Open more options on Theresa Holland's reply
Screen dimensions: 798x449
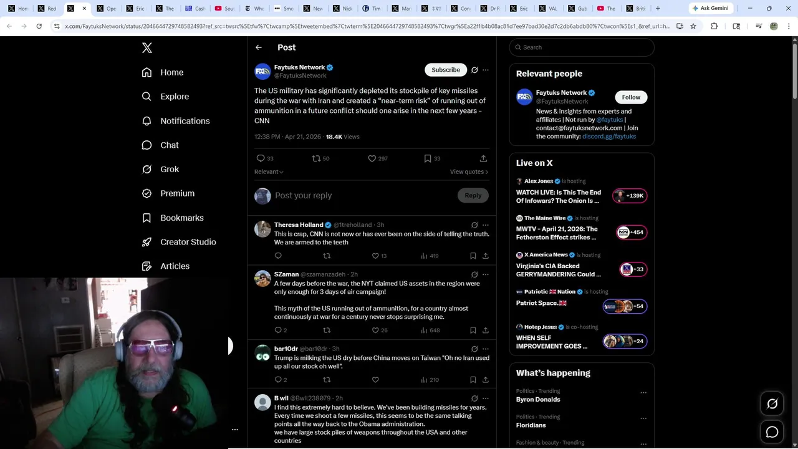click(x=486, y=225)
